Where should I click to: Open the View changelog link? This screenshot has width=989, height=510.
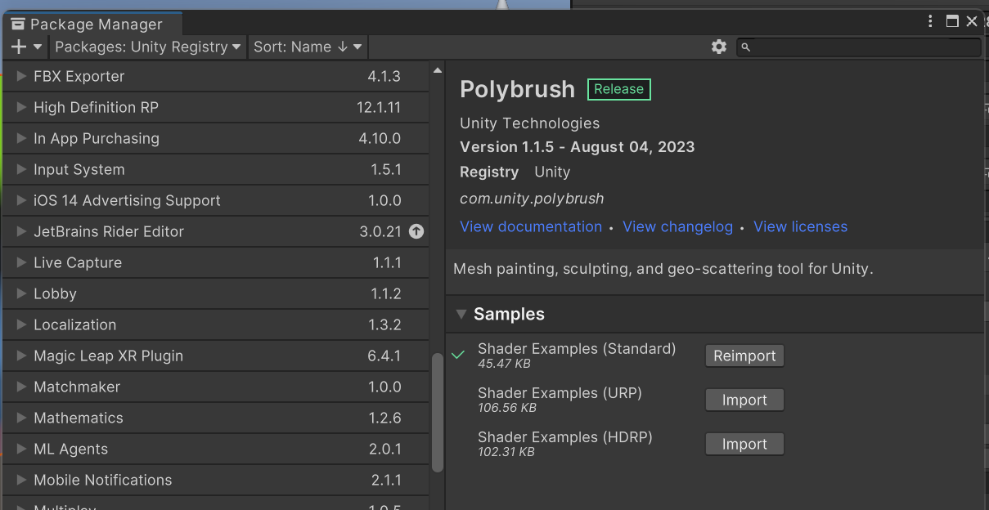point(677,226)
